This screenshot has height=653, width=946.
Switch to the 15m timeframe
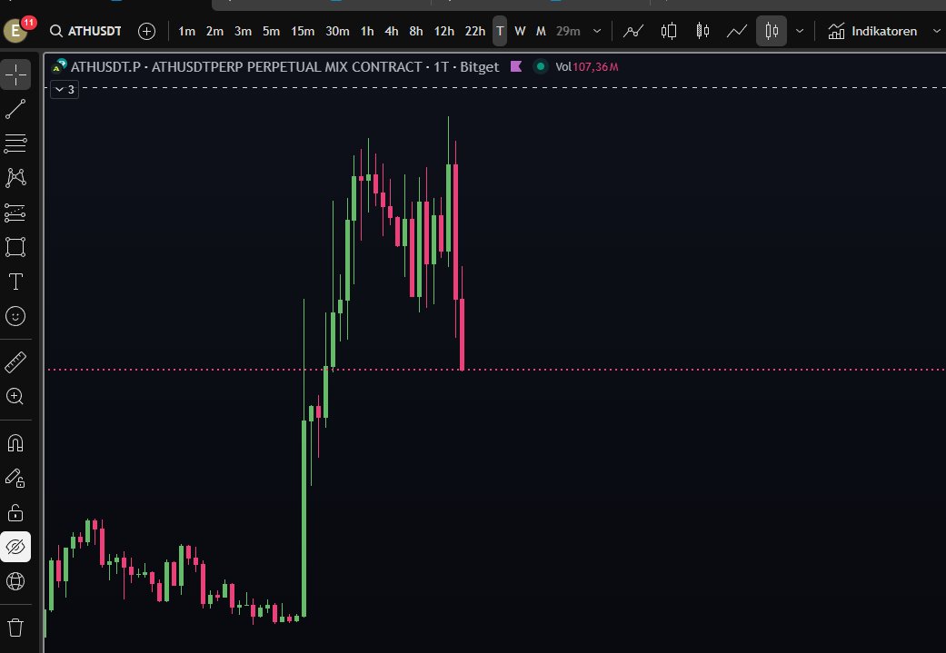[303, 31]
